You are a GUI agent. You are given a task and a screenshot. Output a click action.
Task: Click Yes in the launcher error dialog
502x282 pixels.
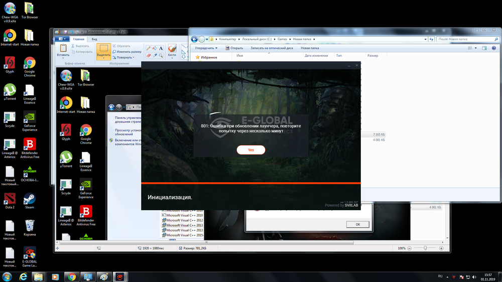[250, 150]
